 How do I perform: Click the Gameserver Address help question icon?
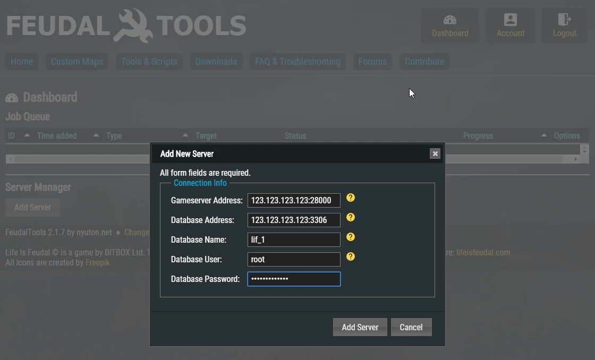pyautogui.click(x=351, y=198)
